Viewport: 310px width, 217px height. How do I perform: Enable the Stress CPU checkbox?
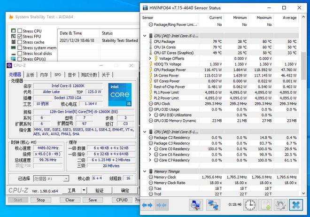[20, 31]
